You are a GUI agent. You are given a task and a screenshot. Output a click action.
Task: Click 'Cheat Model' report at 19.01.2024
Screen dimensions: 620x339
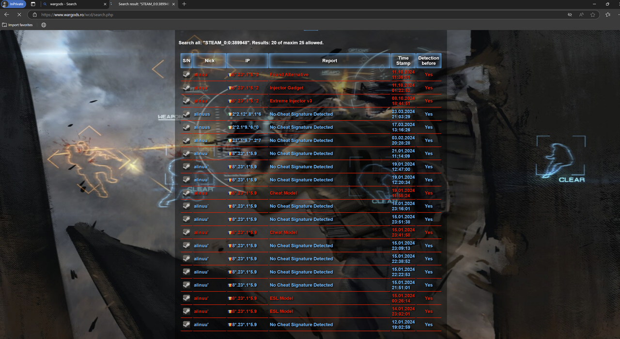tap(283, 193)
